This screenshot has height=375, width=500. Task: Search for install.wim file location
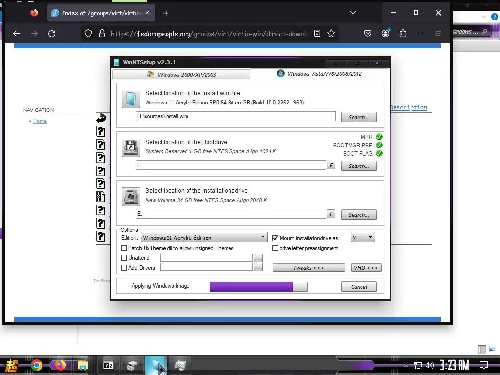click(359, 117)
